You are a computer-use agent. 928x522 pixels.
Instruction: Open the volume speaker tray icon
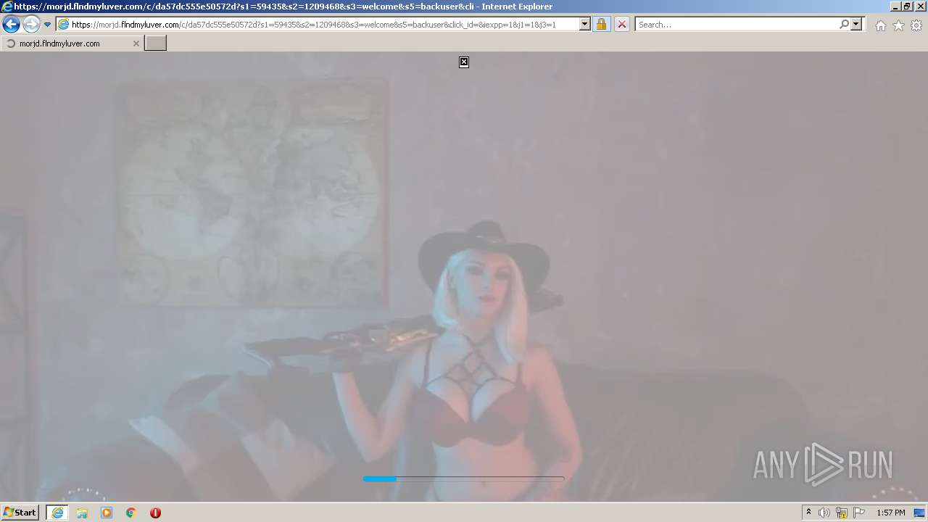tap(824, 513)
